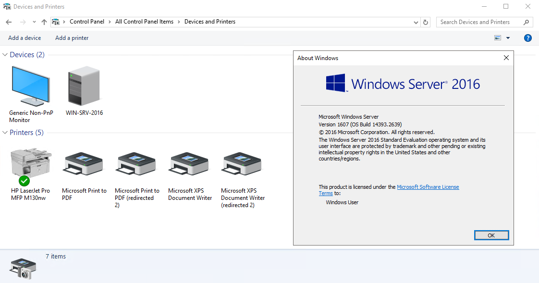Select the WIN-SRV-2016 server device icon
The image size is (539, 283).
(x=84, y=86)
